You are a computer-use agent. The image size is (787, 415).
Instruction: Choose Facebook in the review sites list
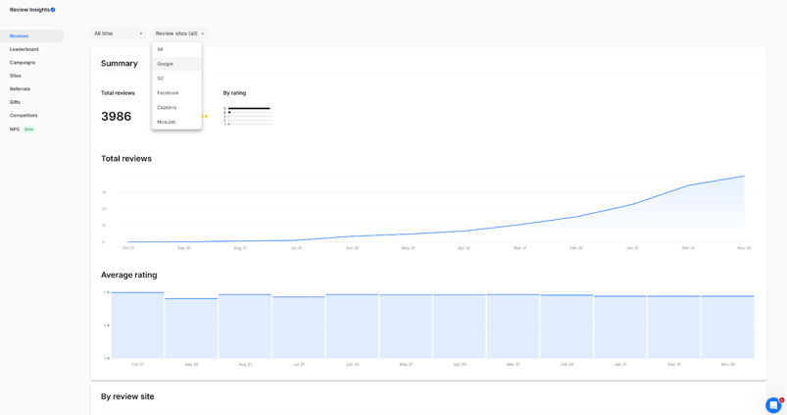[x=168, y=93]
